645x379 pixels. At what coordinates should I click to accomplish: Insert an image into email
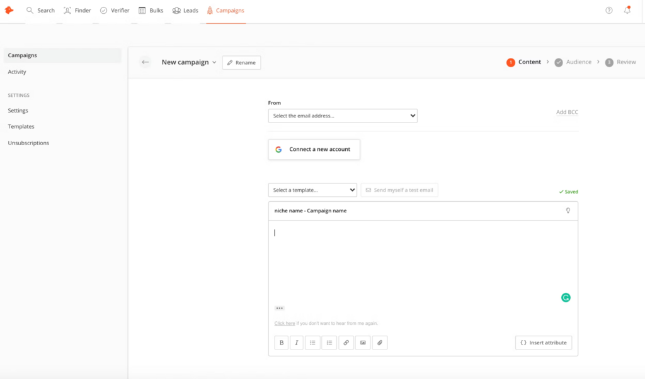[362, 343]
